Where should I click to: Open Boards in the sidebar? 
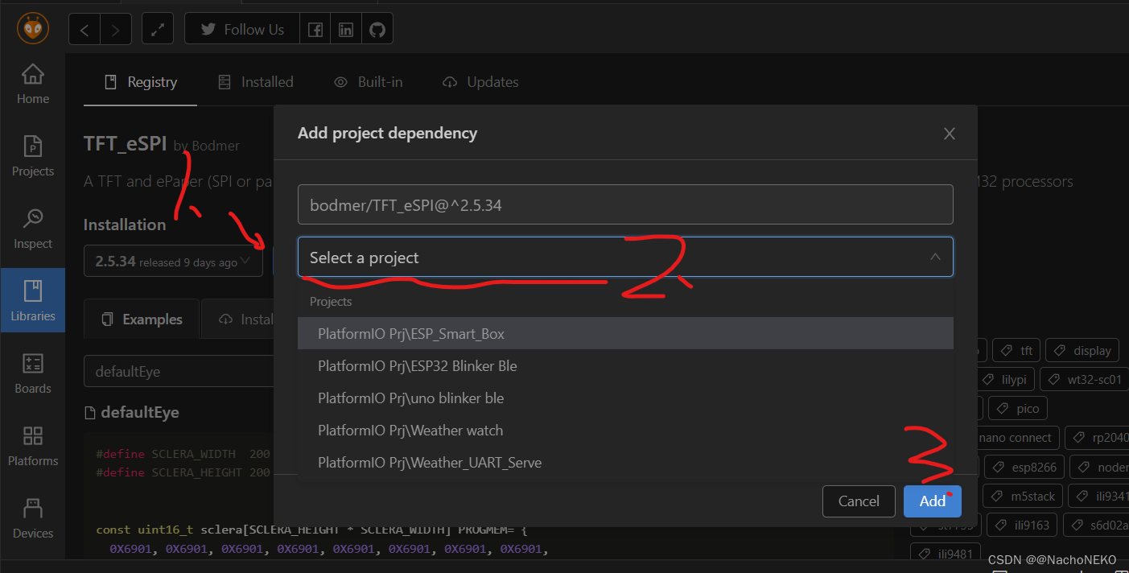coord(33,373)
